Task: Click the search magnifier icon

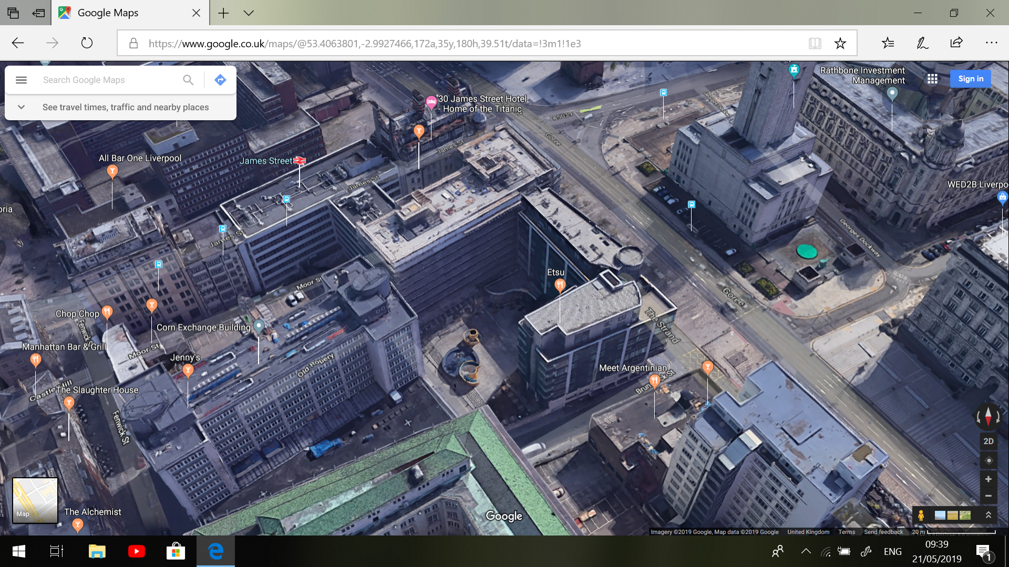Action: click(x=188, y=80)
